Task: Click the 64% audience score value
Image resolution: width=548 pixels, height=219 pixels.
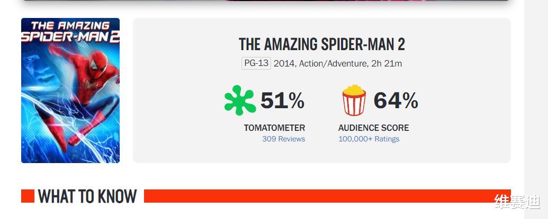Action: (396, 101)
